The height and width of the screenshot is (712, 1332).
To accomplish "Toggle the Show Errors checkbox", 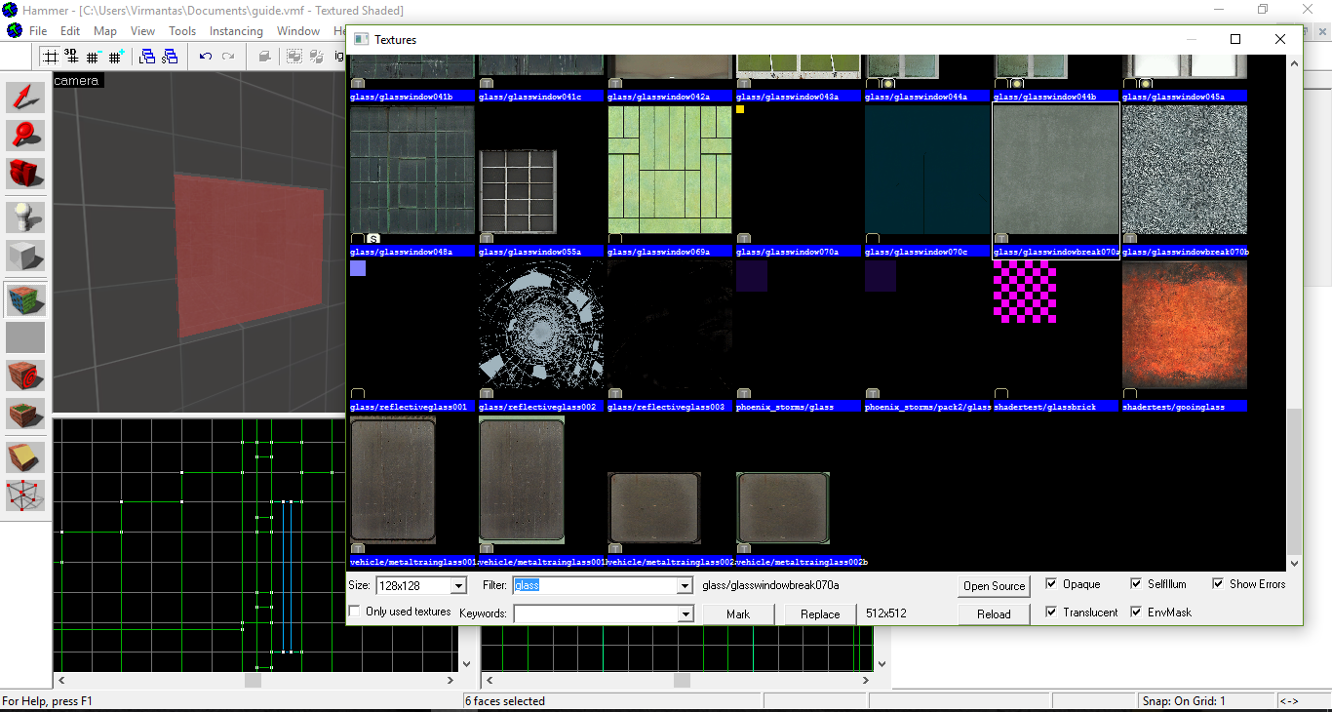I will (x=1219, y=584).
